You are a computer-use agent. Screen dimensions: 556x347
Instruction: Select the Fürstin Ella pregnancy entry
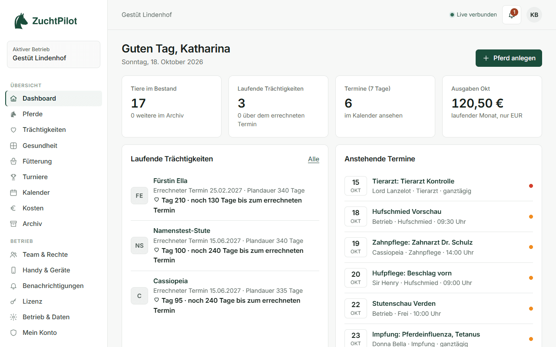pos(225,196)
